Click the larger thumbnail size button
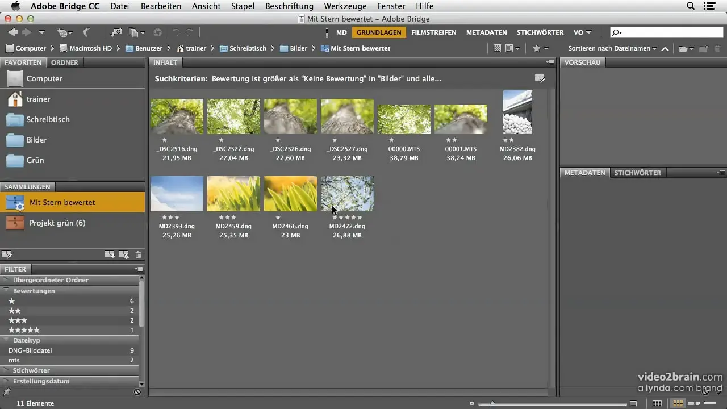The height and width of the screenshot is (409, 727). point(634,403)
